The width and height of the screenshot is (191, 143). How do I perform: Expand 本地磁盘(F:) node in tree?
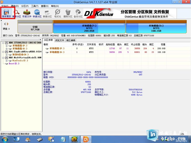7,46
